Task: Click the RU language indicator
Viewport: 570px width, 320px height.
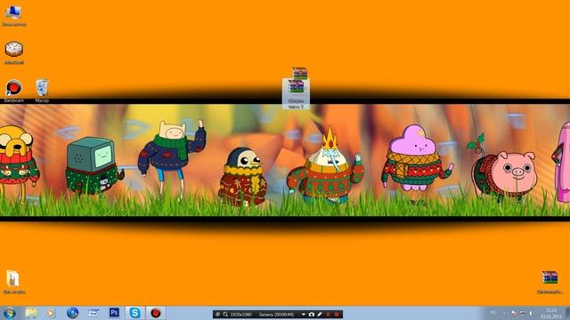Action: [x=493, y=313]
